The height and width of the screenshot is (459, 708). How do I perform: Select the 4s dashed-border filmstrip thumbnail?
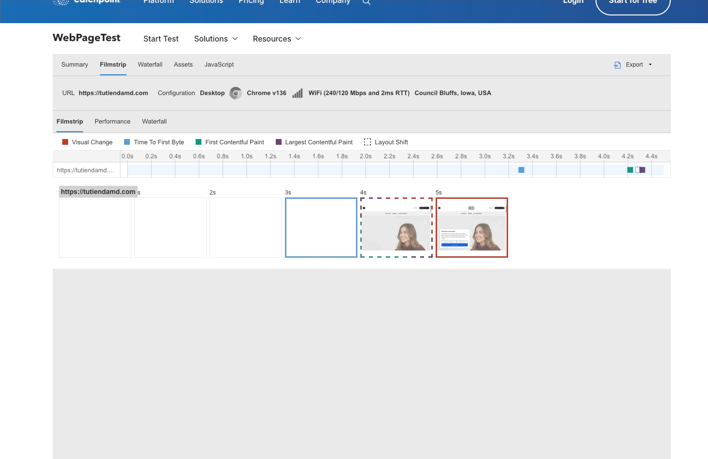point(396,227)
